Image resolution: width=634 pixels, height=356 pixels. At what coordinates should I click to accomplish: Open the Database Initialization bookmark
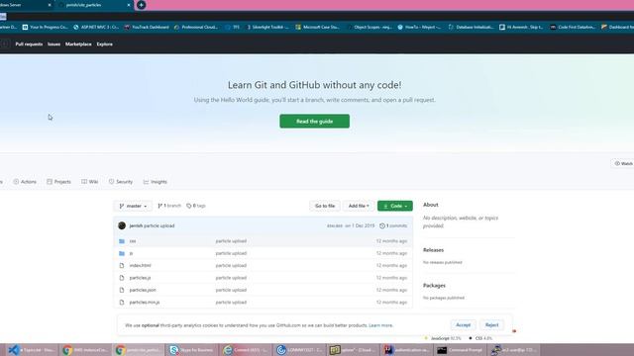pos(471,27)
